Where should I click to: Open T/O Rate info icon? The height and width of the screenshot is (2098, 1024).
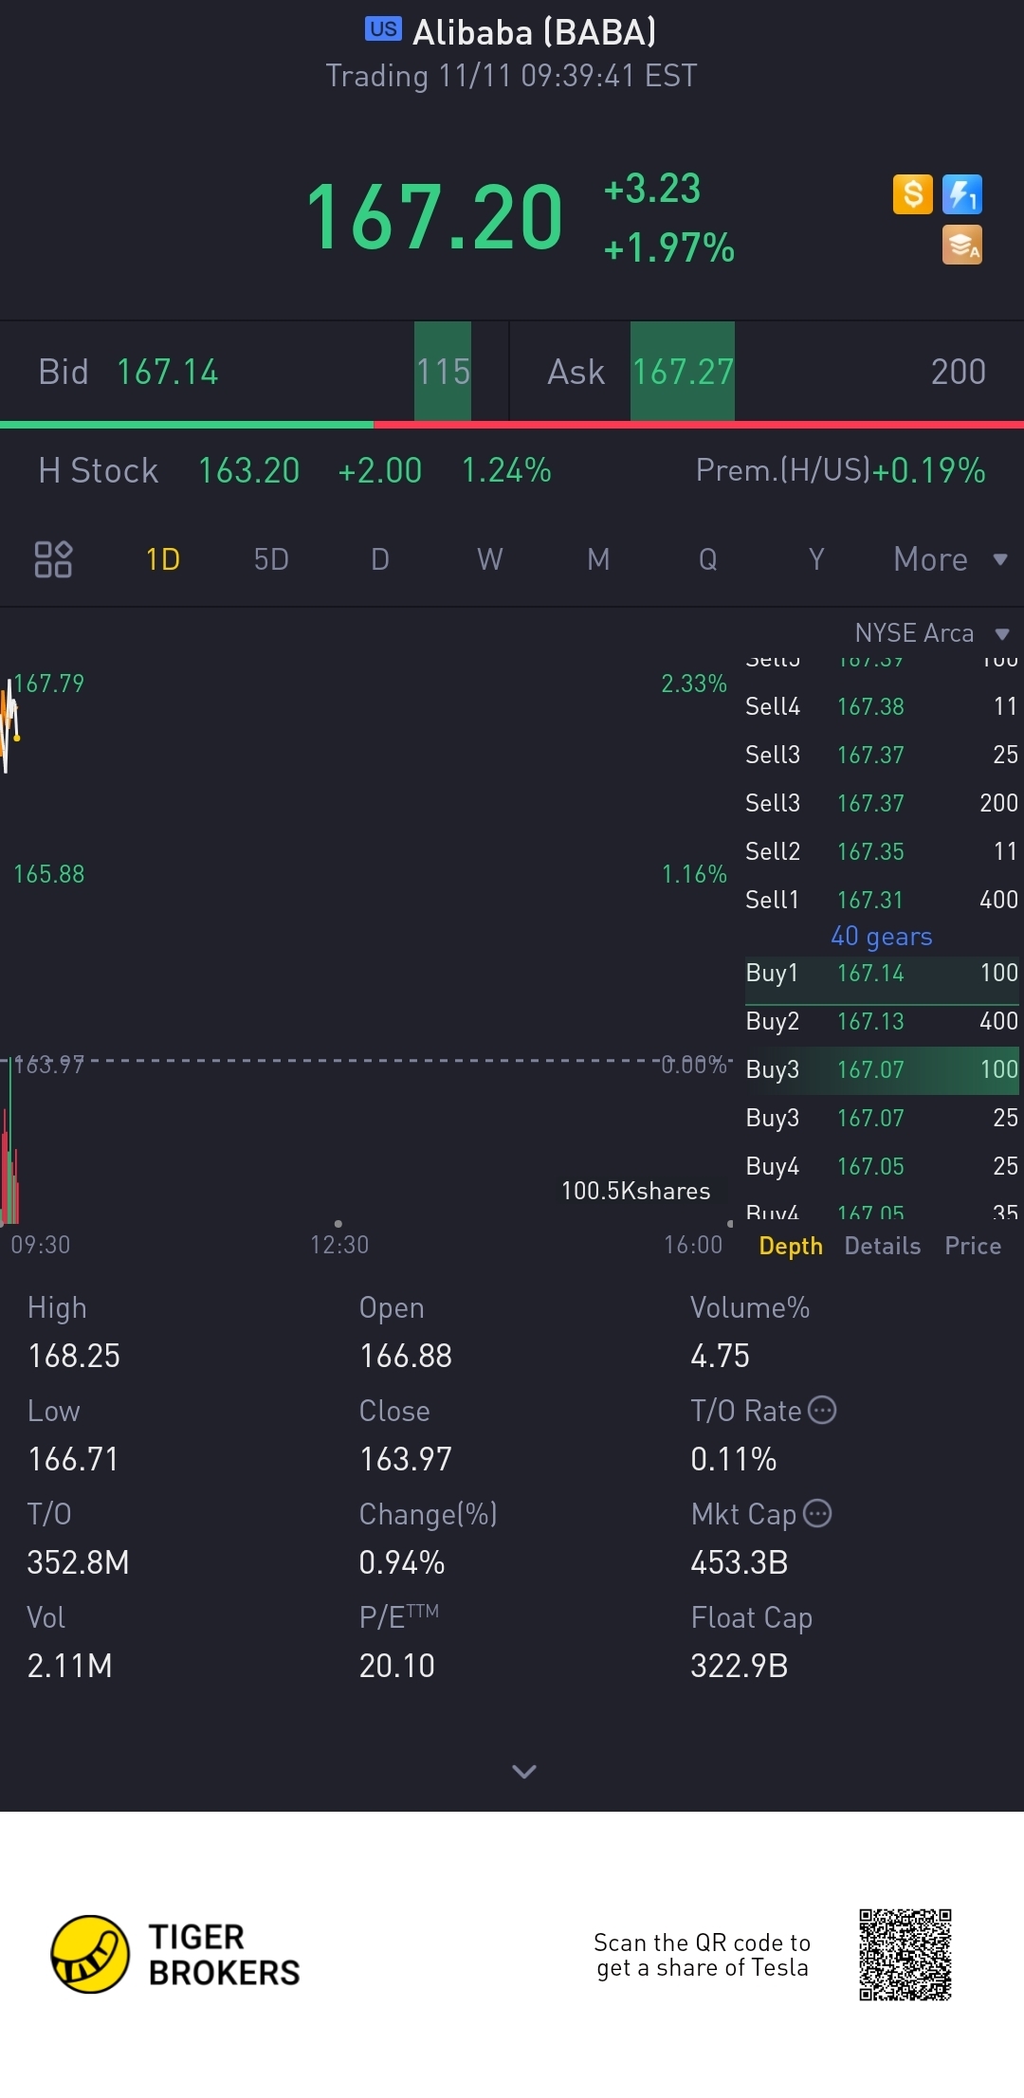(x=822, y=1410)
